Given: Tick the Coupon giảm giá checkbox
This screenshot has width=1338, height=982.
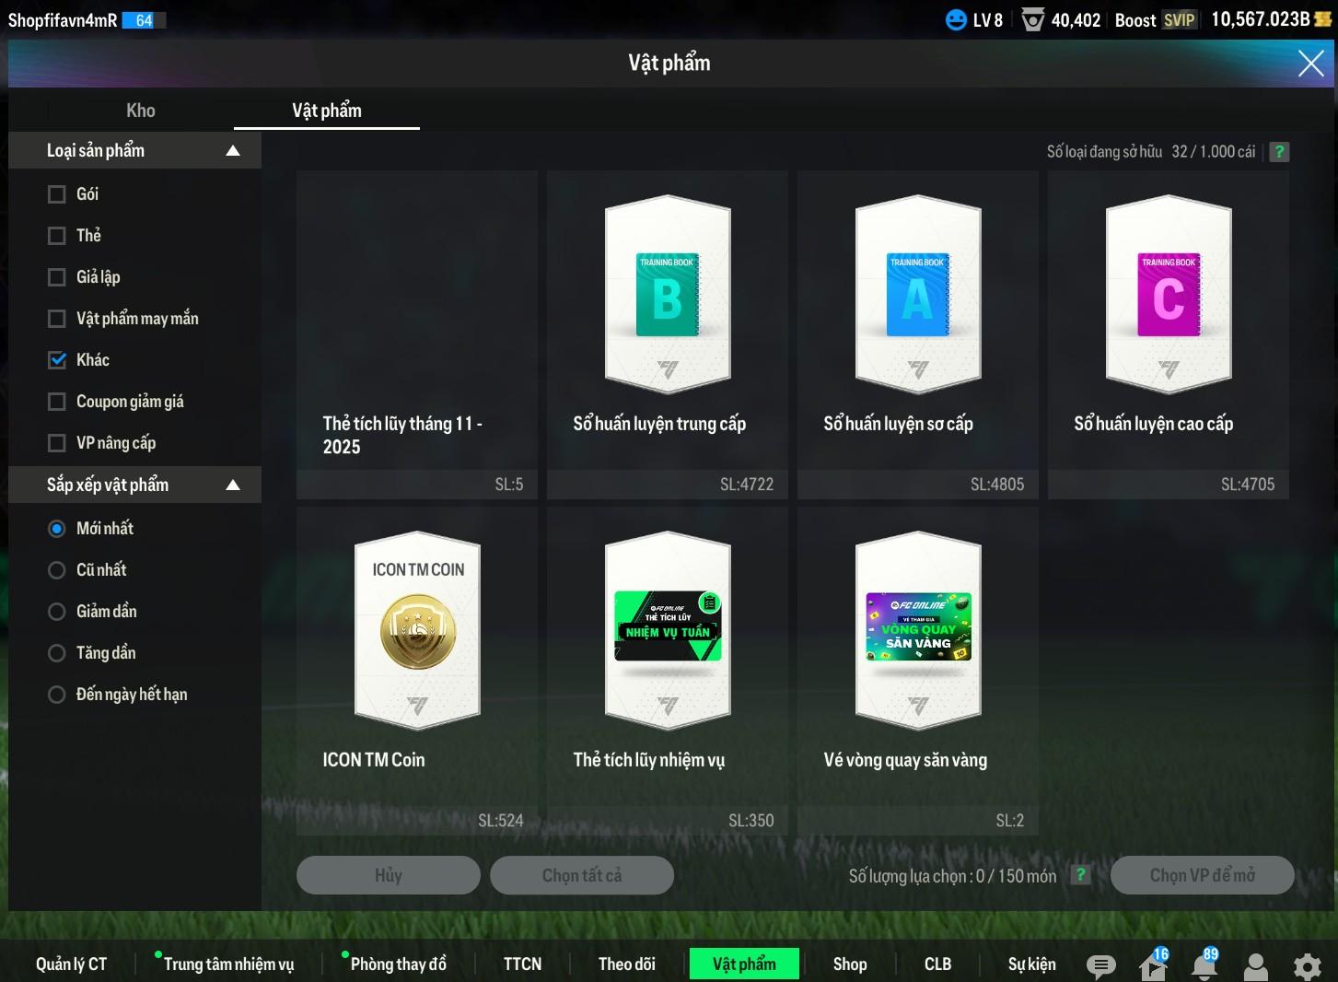Looking at the screenshot, I should click(57, 402).
